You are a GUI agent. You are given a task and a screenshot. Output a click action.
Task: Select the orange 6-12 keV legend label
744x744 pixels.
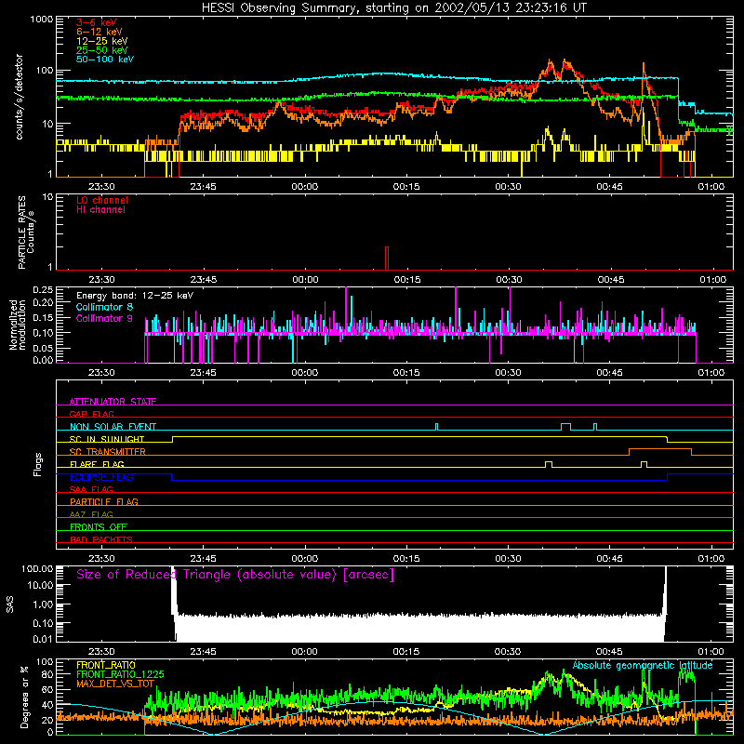[x=100, y=32]
